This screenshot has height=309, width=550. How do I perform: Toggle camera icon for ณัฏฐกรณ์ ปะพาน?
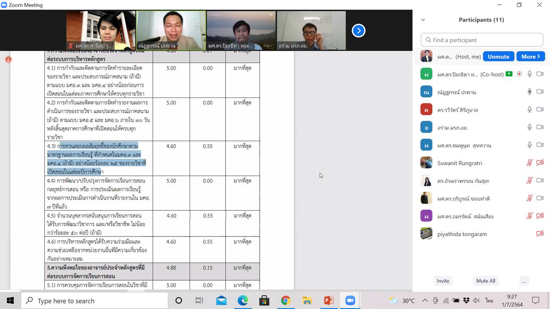coord(540,92)
